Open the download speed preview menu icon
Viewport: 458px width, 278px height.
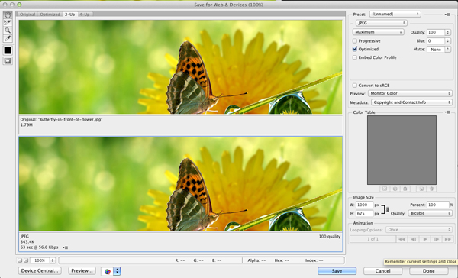click(x=66, y=247)
